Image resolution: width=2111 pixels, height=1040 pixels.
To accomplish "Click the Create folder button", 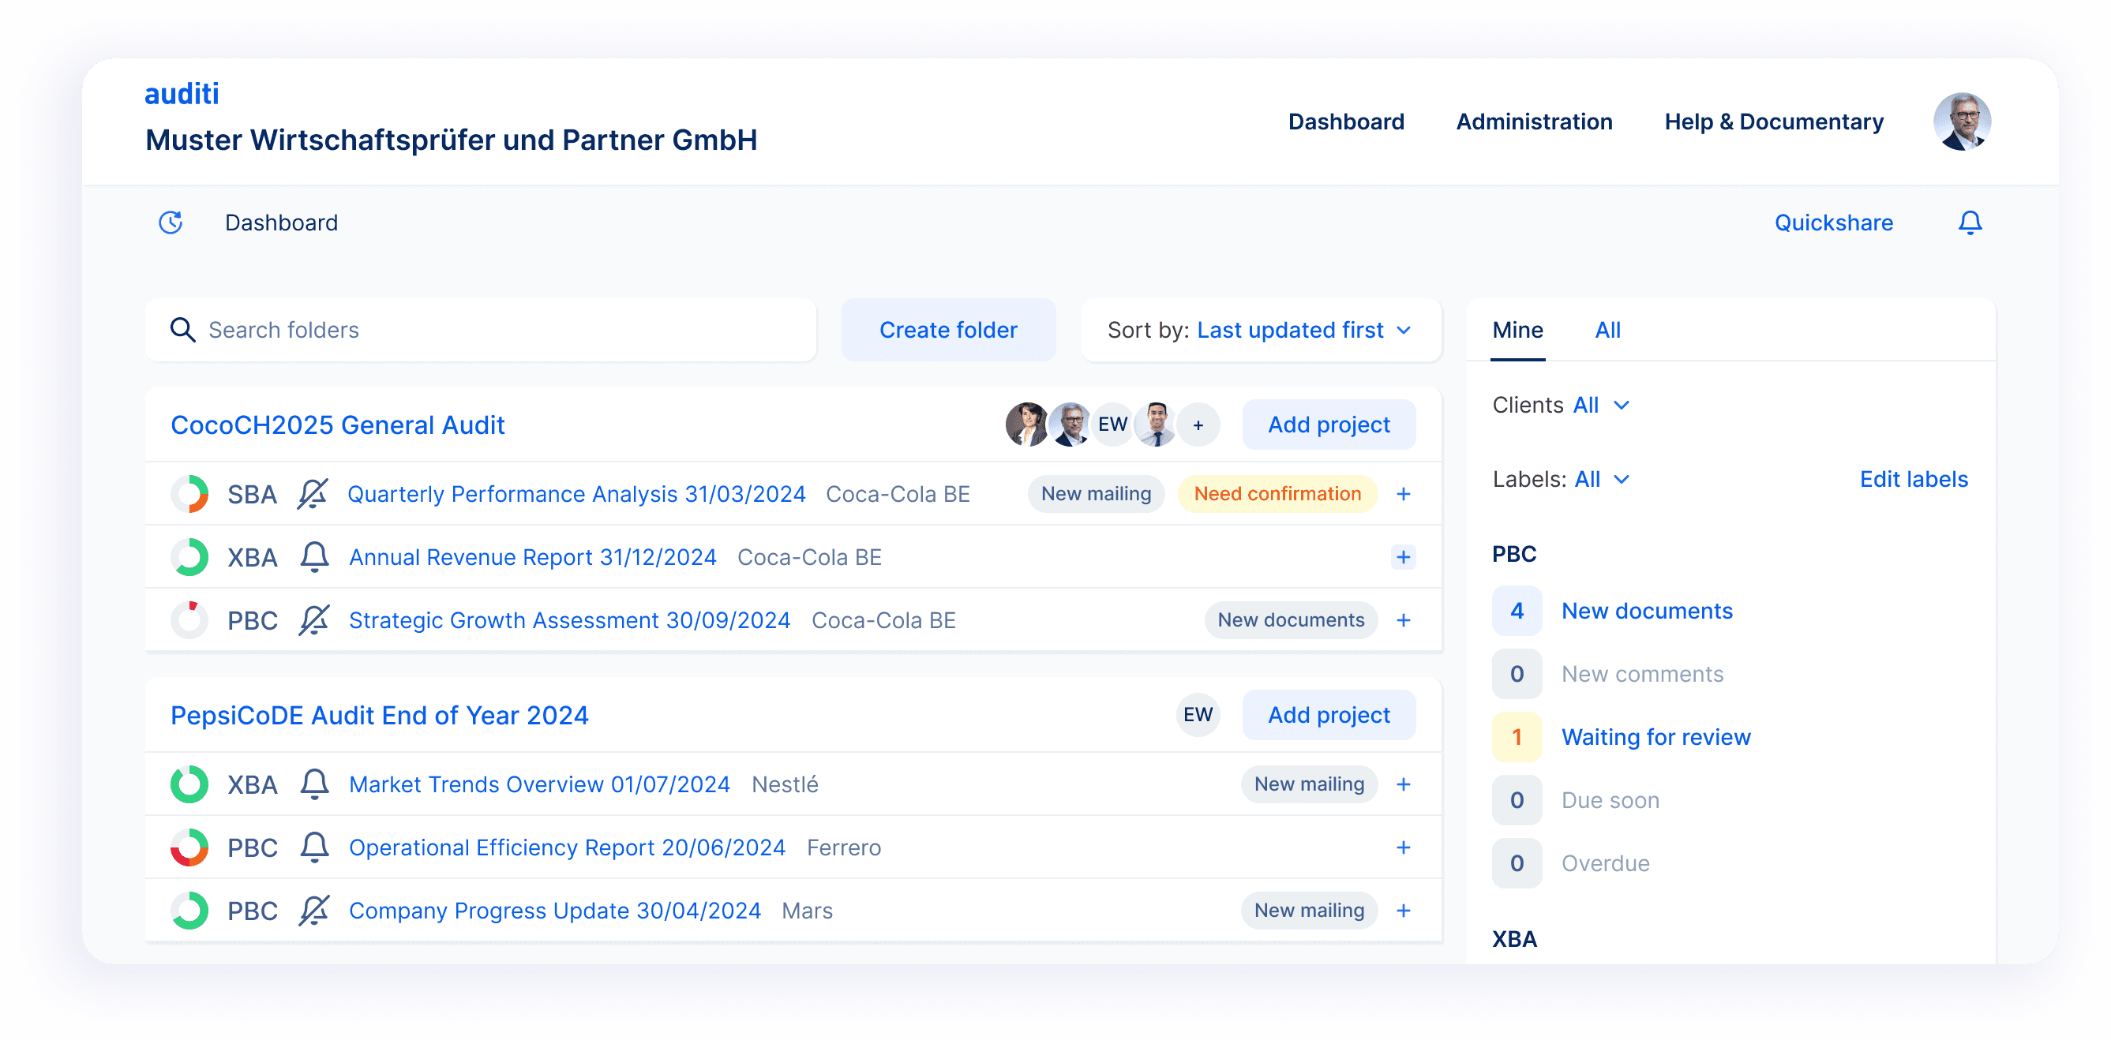I will pyautogui.click(x=947, y=330).
